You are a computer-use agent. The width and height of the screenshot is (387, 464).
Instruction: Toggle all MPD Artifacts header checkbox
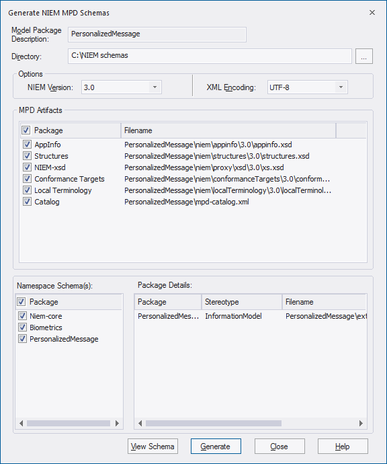pyautogui.click(x=26, y=130)
